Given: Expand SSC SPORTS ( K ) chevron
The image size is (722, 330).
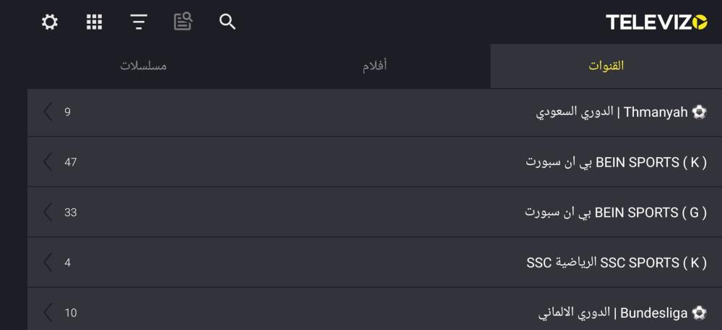Looking at the screenshot, I should pos(48,263).
